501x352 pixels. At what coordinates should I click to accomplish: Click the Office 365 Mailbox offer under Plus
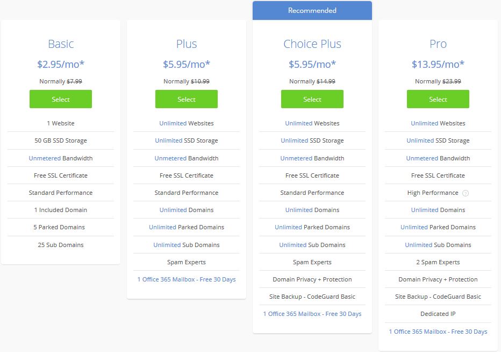point(187,279)
